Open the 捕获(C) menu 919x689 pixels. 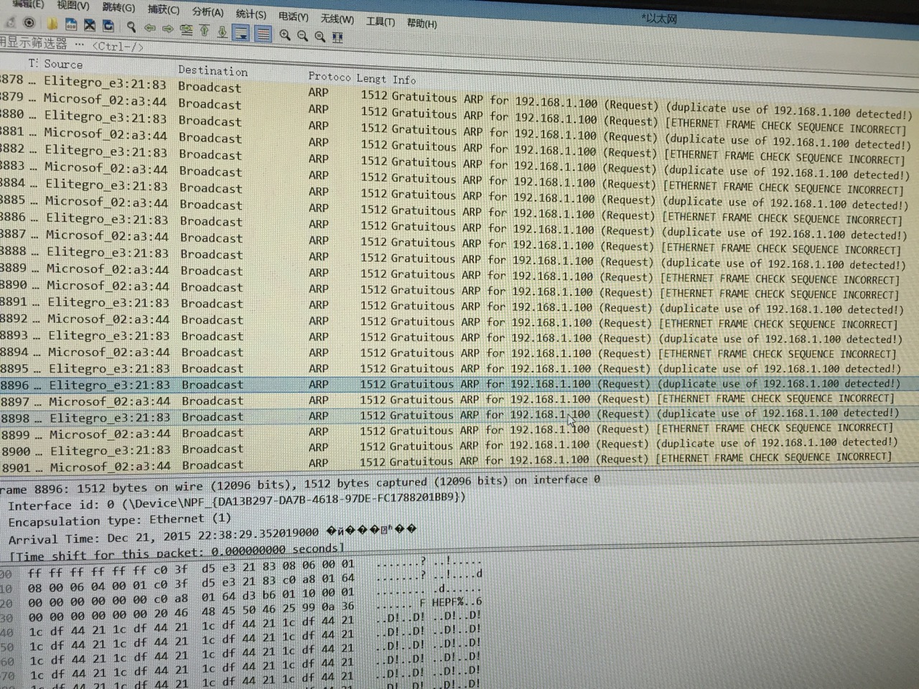[164, 9]
